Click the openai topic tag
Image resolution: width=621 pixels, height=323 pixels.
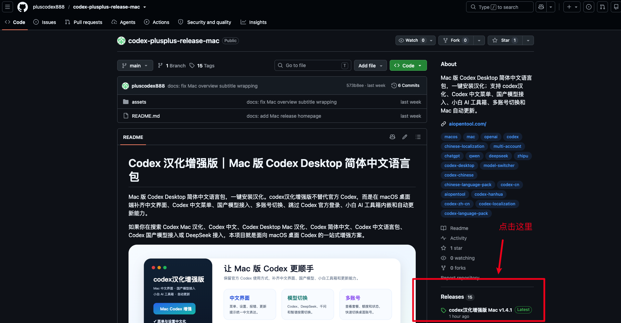click(x=491, y=137)
